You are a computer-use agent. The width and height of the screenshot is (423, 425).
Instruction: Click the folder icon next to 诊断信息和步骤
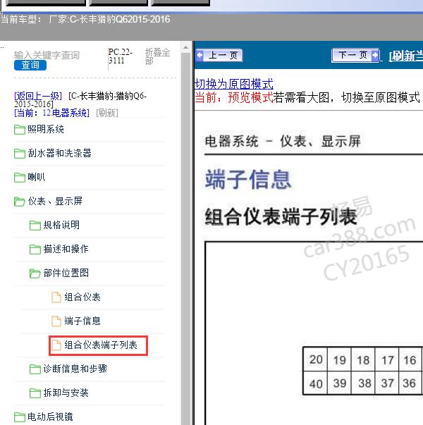[35, 369]
